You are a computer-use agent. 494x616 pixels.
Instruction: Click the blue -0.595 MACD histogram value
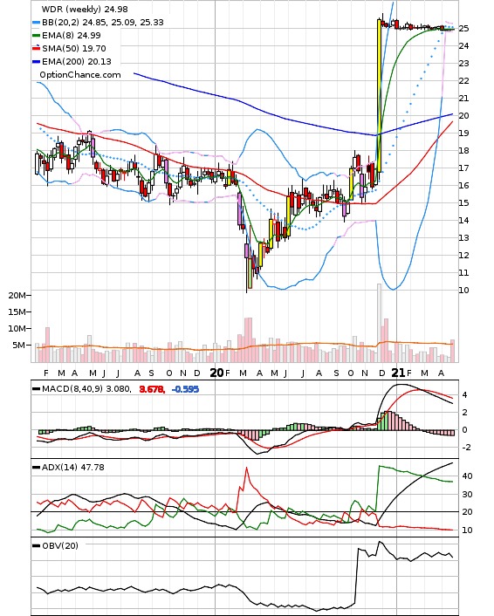[186, 389]
